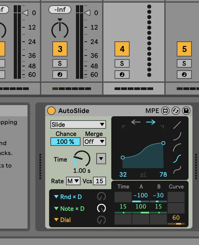
Task: Click the Dial Curve amount 60 cell
Action: [x=176, y=219]
